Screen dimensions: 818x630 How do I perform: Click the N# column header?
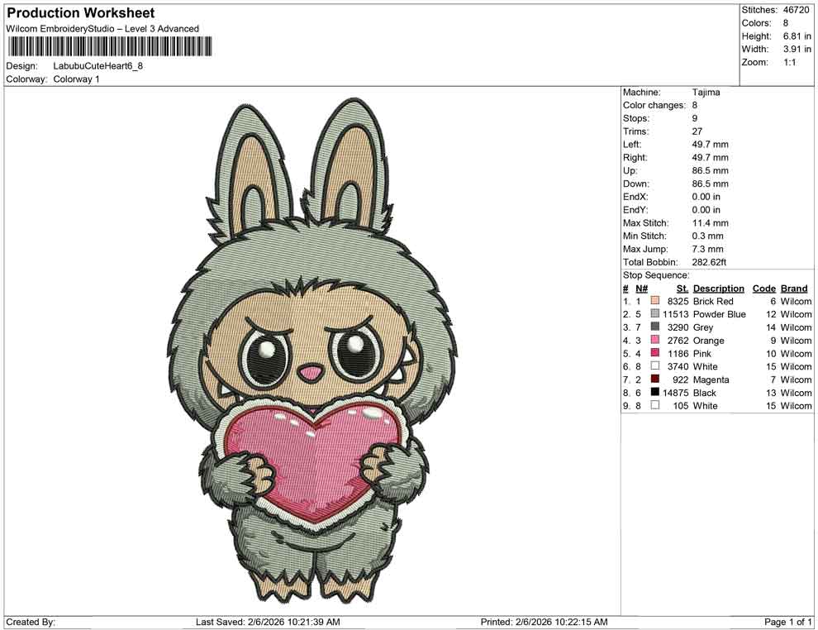tap(641, 289)
